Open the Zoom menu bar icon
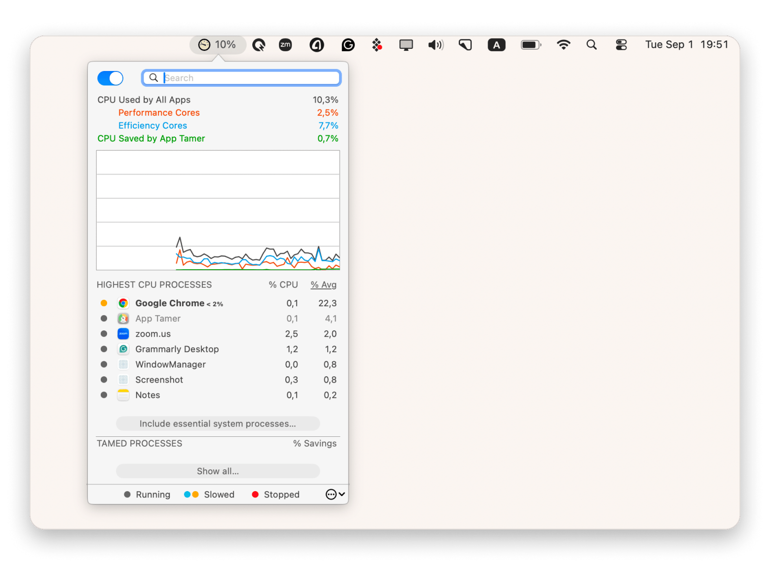 pos(285,45)
